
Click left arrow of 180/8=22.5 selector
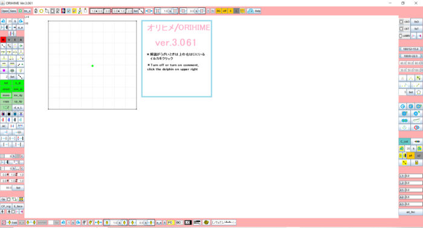[400, 56]
